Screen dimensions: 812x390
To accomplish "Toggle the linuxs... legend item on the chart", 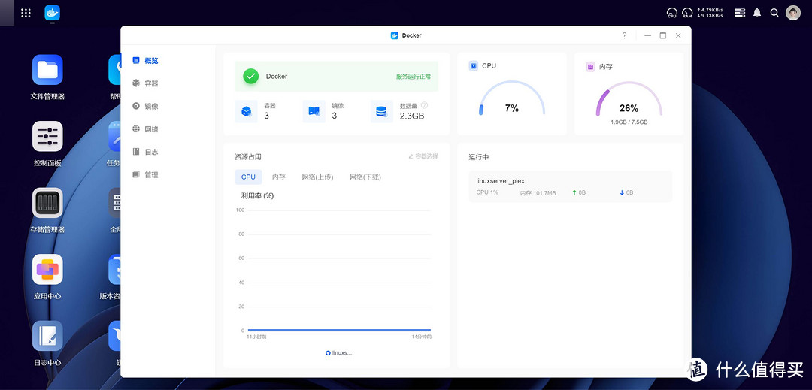I will pos(339,352).
